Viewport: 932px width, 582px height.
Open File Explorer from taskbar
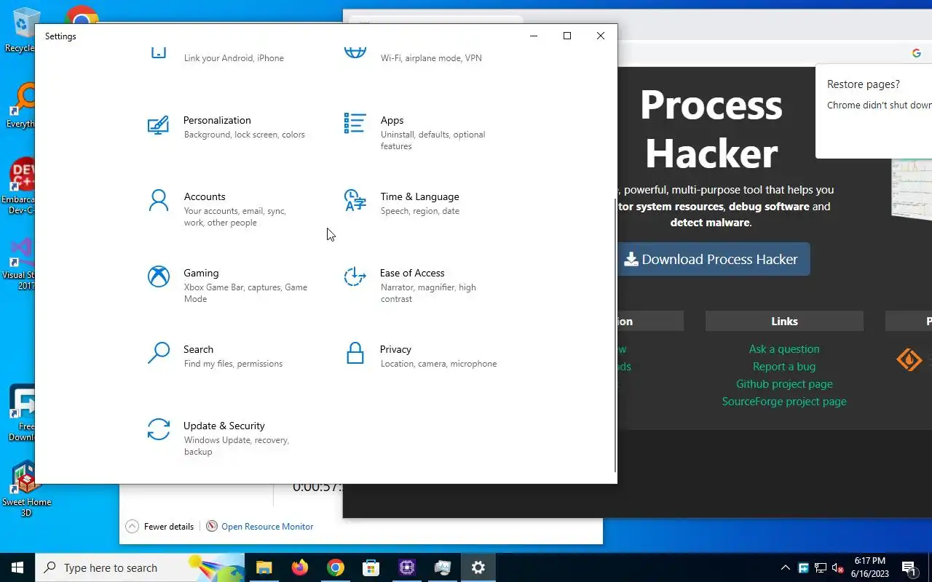click(264, 567)
